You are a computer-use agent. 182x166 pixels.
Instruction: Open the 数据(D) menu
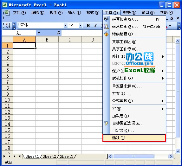(x=130, y=13)
